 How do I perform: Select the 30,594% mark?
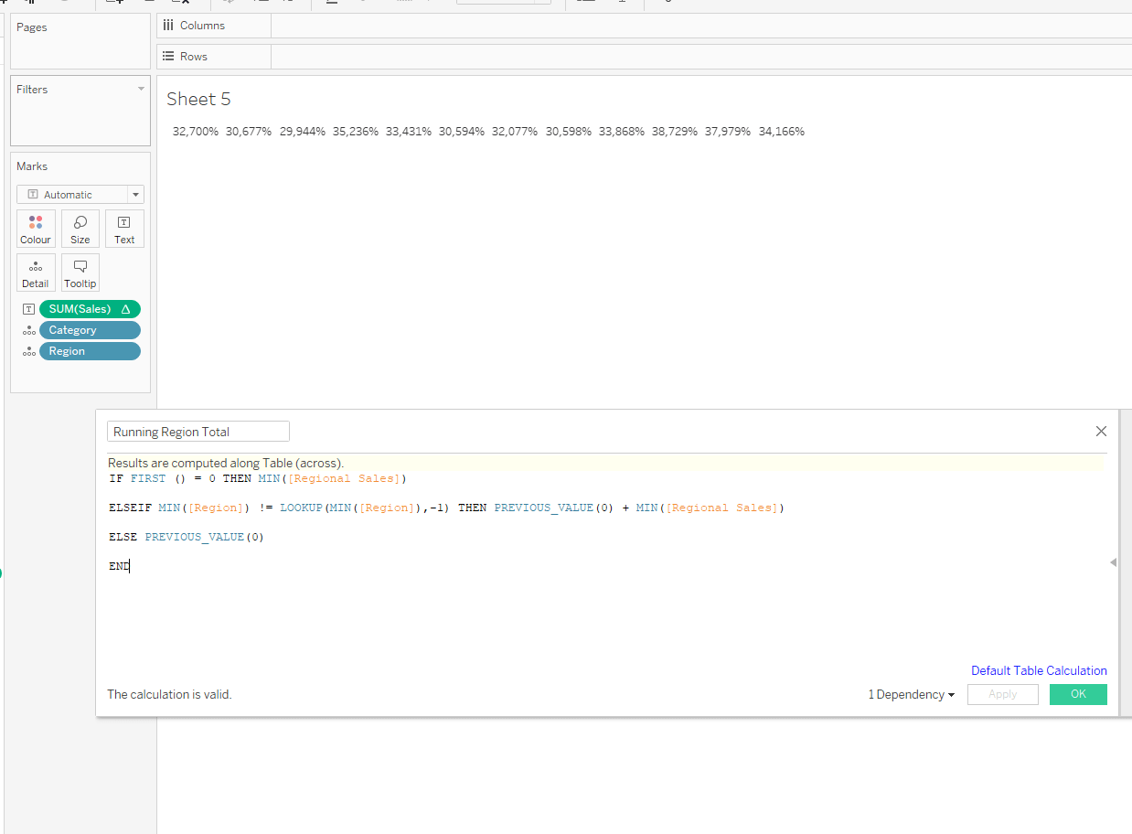pyautogui.click(x=462, y=132)
